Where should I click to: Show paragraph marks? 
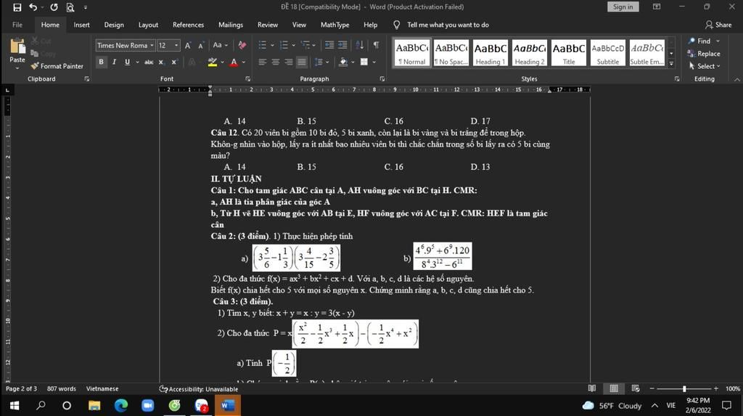tap(376, 45)
